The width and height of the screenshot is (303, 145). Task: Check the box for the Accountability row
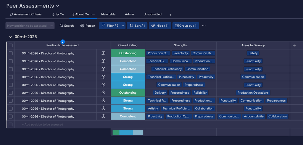(x=11, y=117)
